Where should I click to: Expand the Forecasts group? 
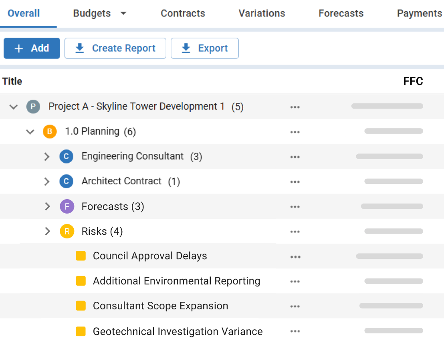(48, 206)
